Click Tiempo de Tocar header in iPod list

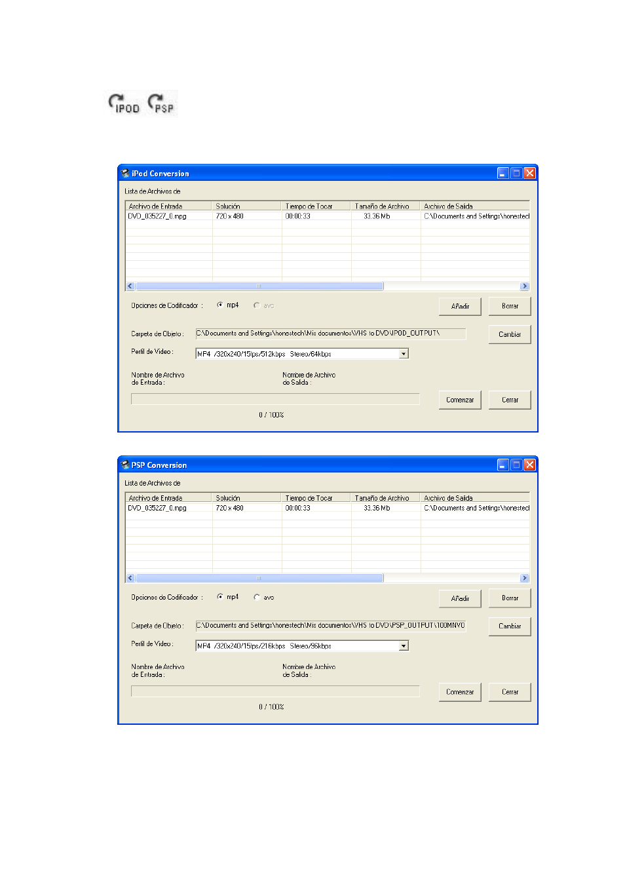coord(316,206)
